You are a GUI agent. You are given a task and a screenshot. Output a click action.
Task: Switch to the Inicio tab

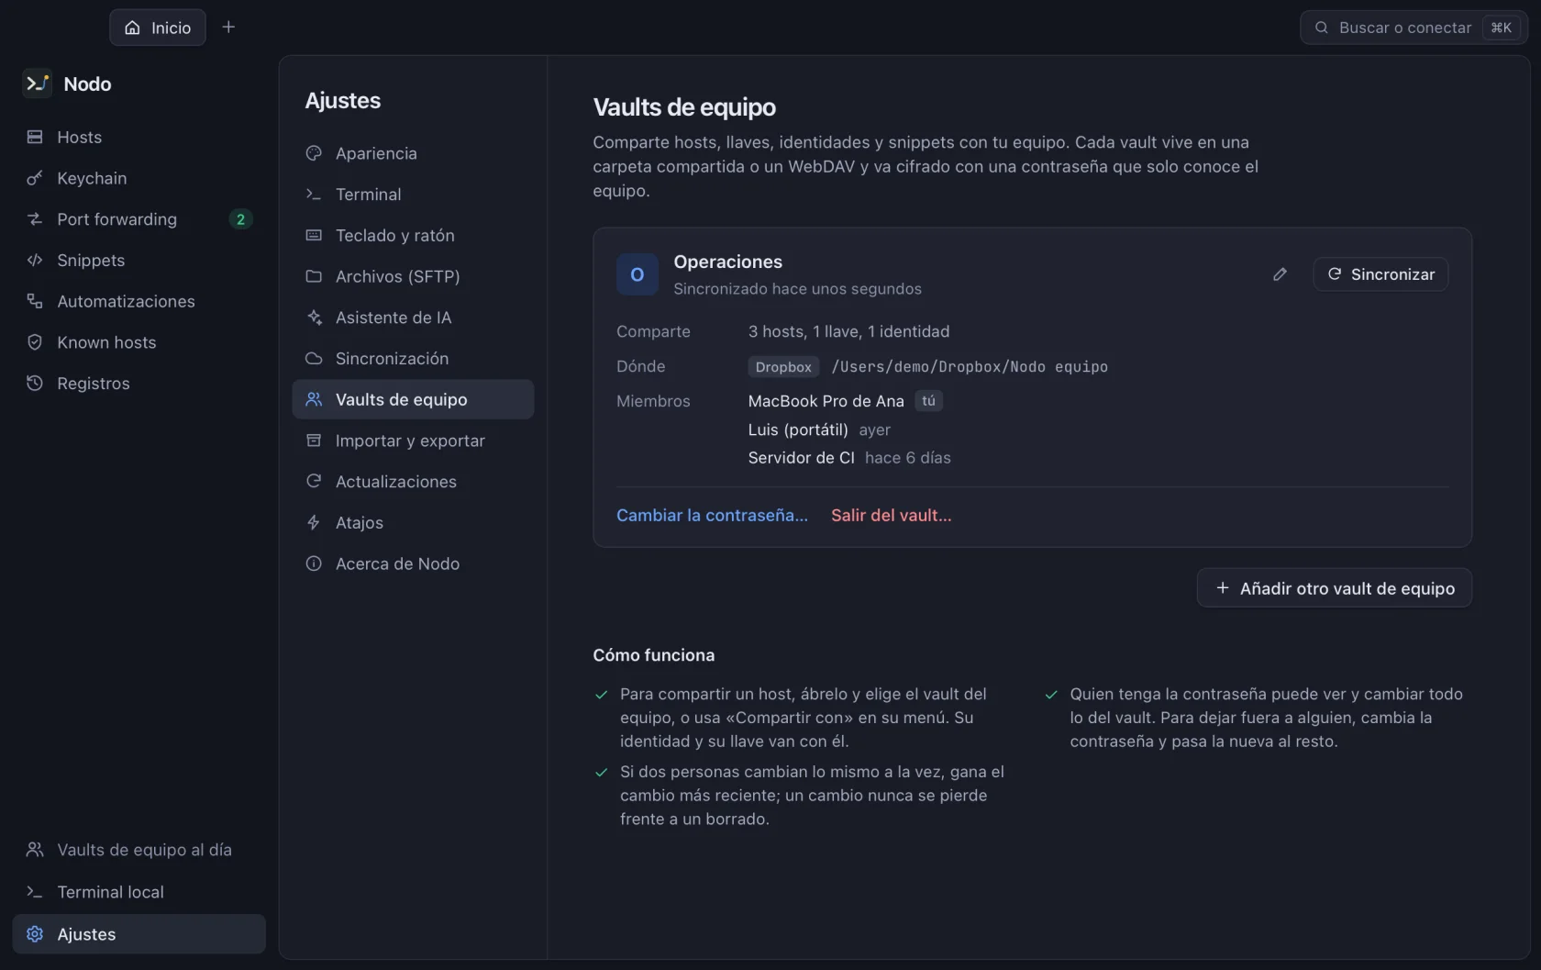[158, 28]
